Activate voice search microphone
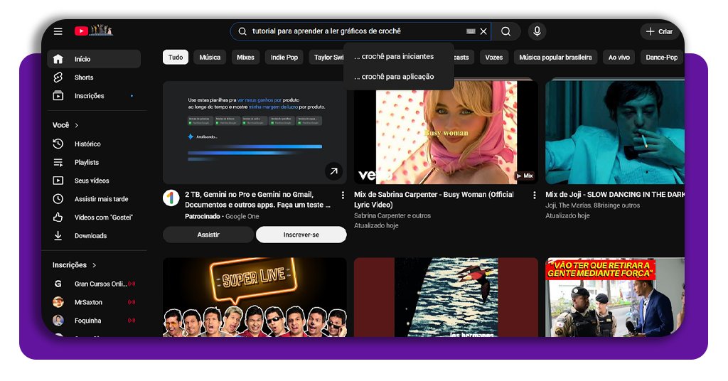The height and width of the screenshot is (381, 728). click(537, 31)
